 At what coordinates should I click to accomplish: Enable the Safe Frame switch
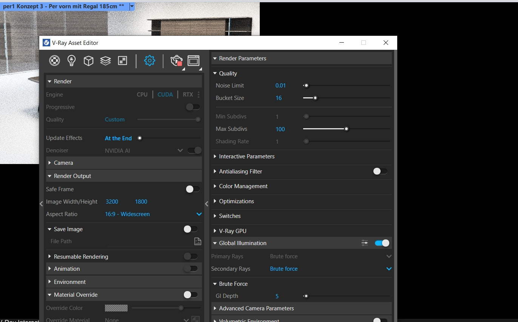pos(193,189)
